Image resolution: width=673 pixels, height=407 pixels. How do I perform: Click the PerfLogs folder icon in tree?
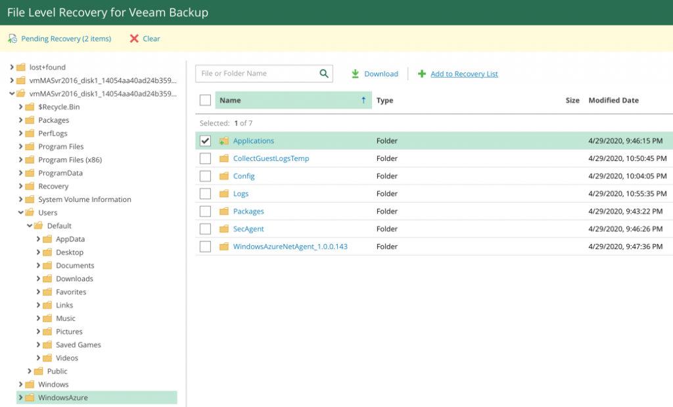(x=30, y=133)
